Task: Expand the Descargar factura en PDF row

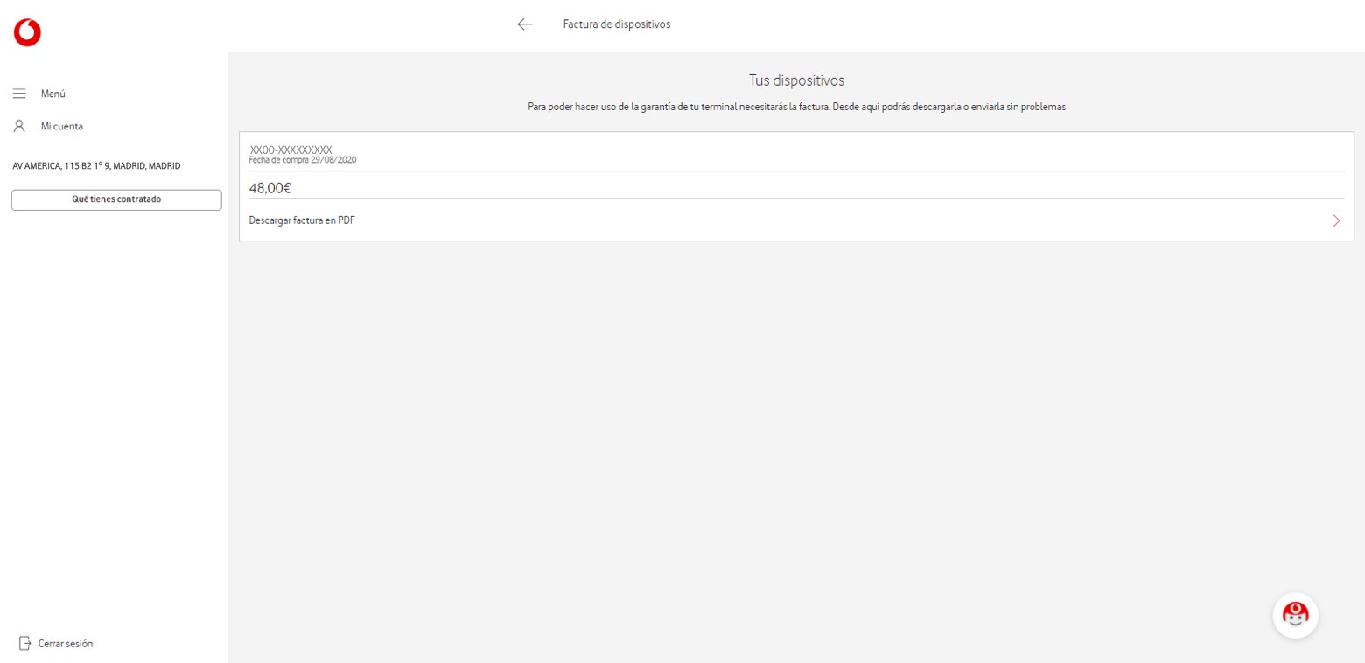Action: [796, 220]
